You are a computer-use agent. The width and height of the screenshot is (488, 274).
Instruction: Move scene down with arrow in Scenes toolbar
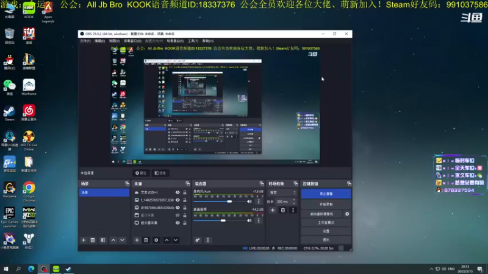[x=123, y=240]
